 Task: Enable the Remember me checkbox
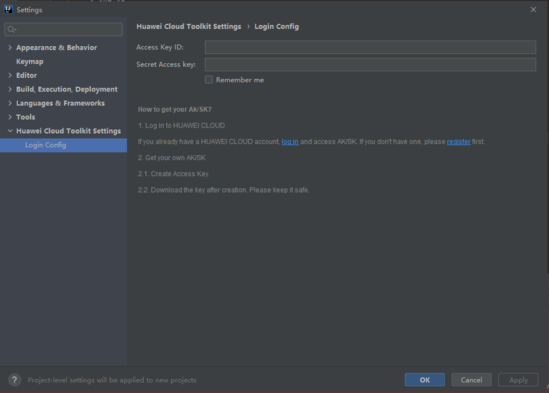pos(209,80)
